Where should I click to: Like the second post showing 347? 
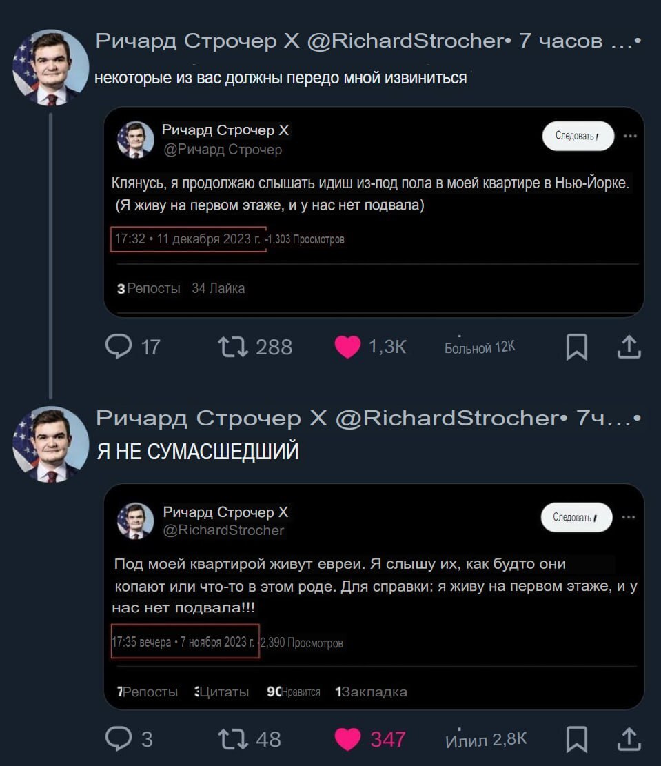pyautogui.click(x=347, y=739)
